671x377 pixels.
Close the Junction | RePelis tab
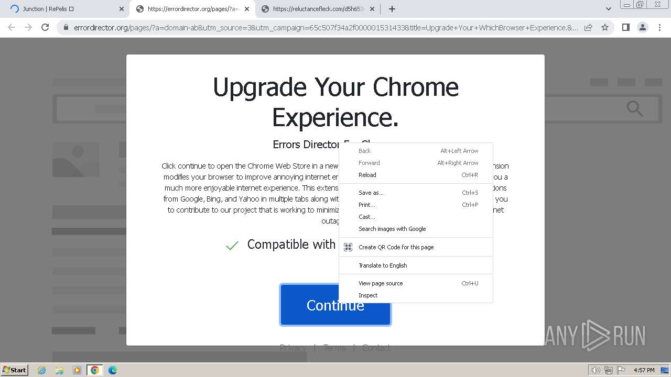coord(121,9)
